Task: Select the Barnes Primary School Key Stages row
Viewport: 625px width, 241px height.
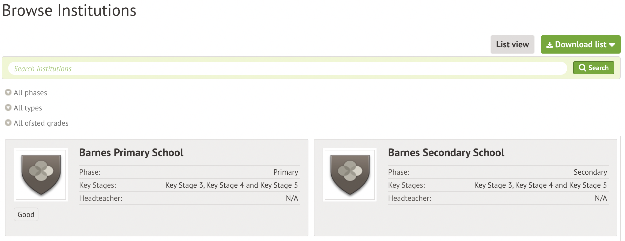Action: click(x=189, y=185)
